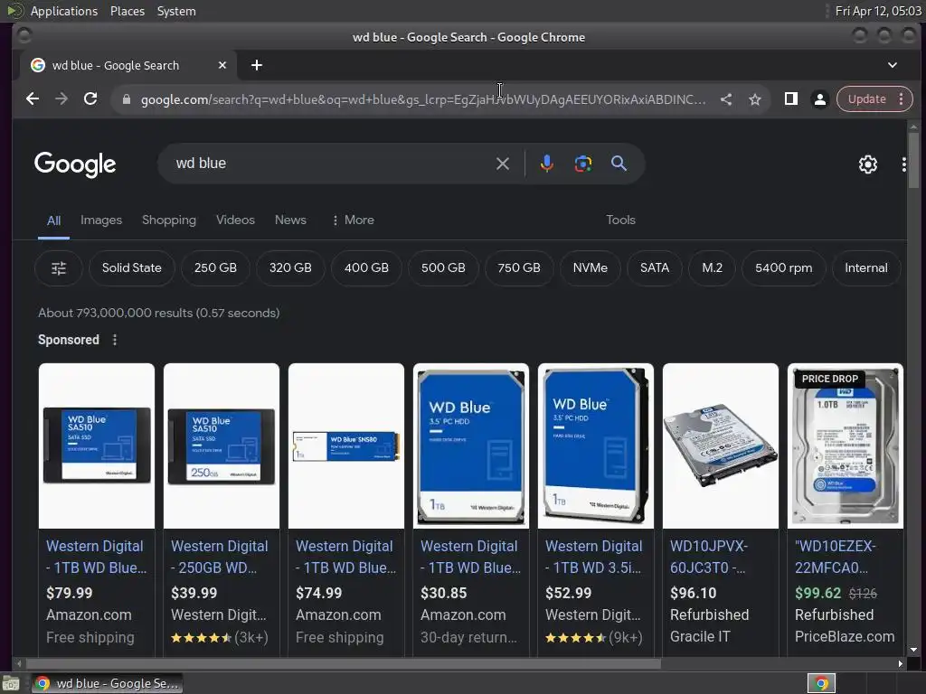Apply the 320 GB filter chip

click(x=290, y=267)
